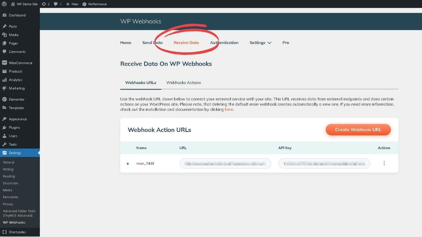The image size is (422, 237).
Task: Go to the Send Data navigation tab
Action: click(x=152, y=42)
